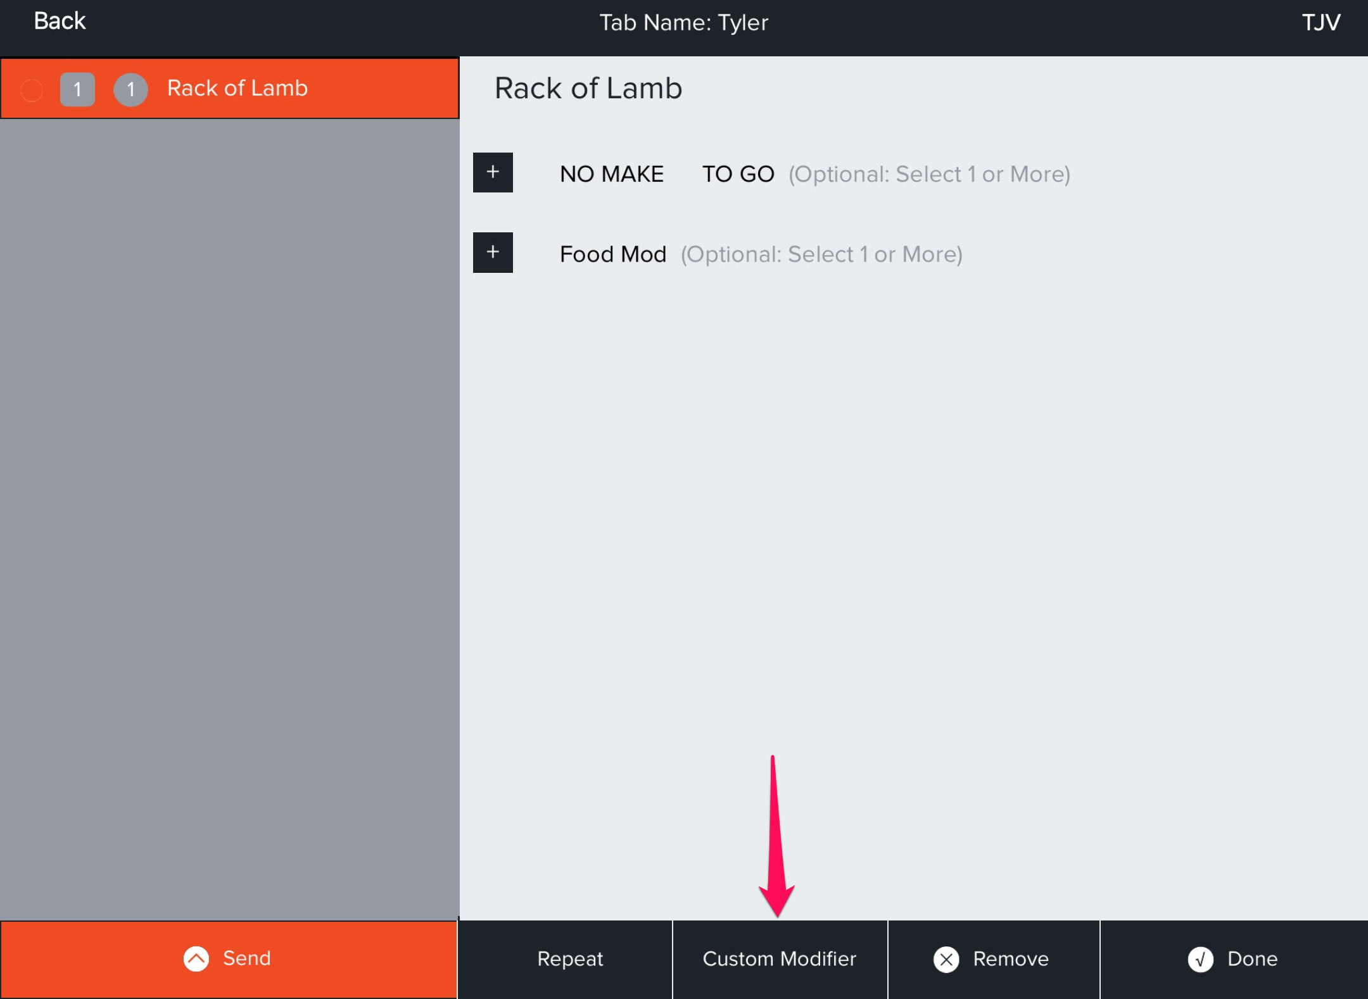The width and height of the screenshot is (1368, 999).
Task: Click the TJV user initials
Action: 1320,23
